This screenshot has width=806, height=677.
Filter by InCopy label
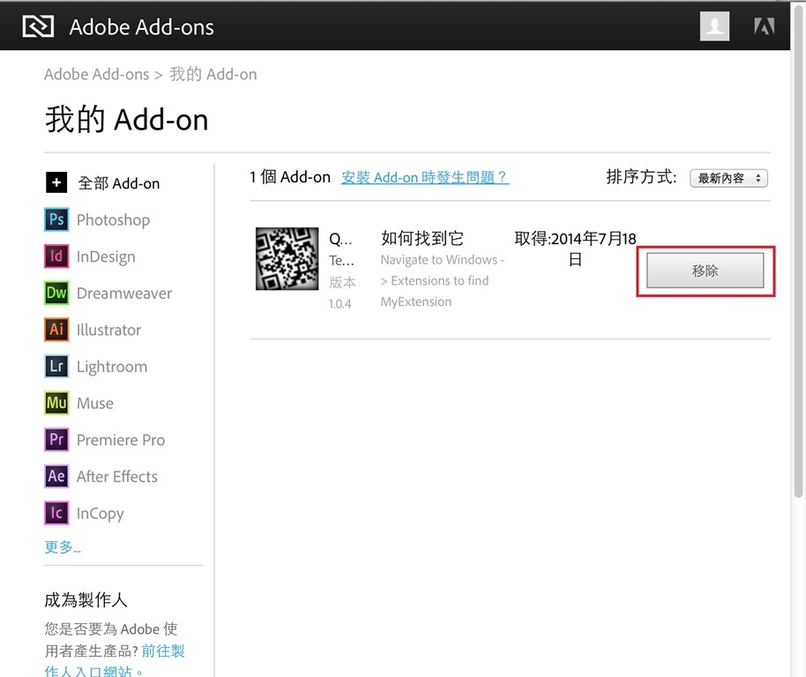click(x=100, y=514)
